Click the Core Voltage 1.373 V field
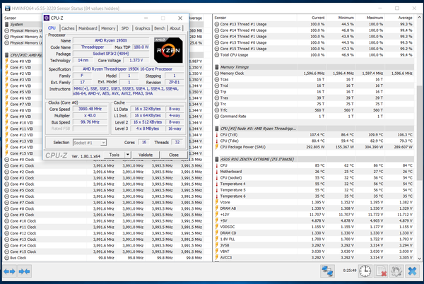This screenshot has height=284, width=424. coord(136,60)
